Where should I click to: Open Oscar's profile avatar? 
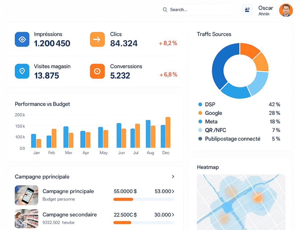tap(286, 10)
